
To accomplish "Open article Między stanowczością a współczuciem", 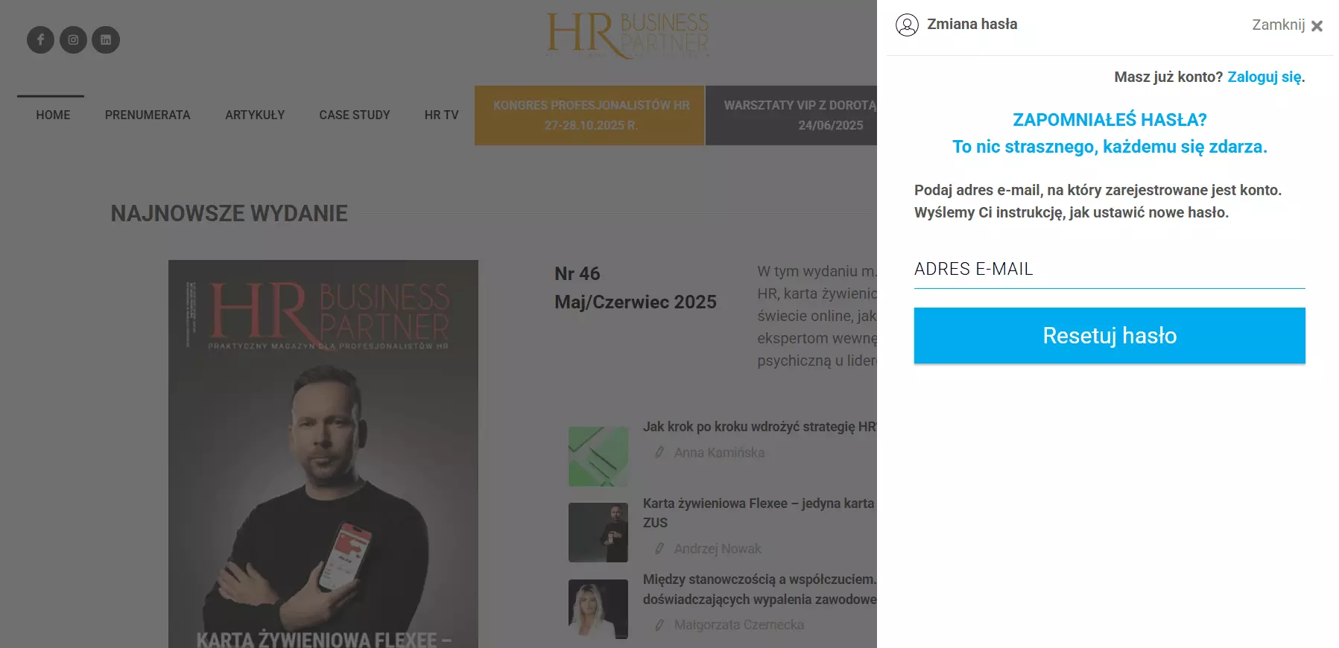I will point(760,589).
